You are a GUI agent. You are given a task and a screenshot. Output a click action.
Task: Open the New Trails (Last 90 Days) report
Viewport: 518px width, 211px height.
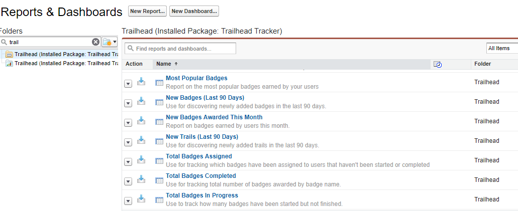point(202,136)
